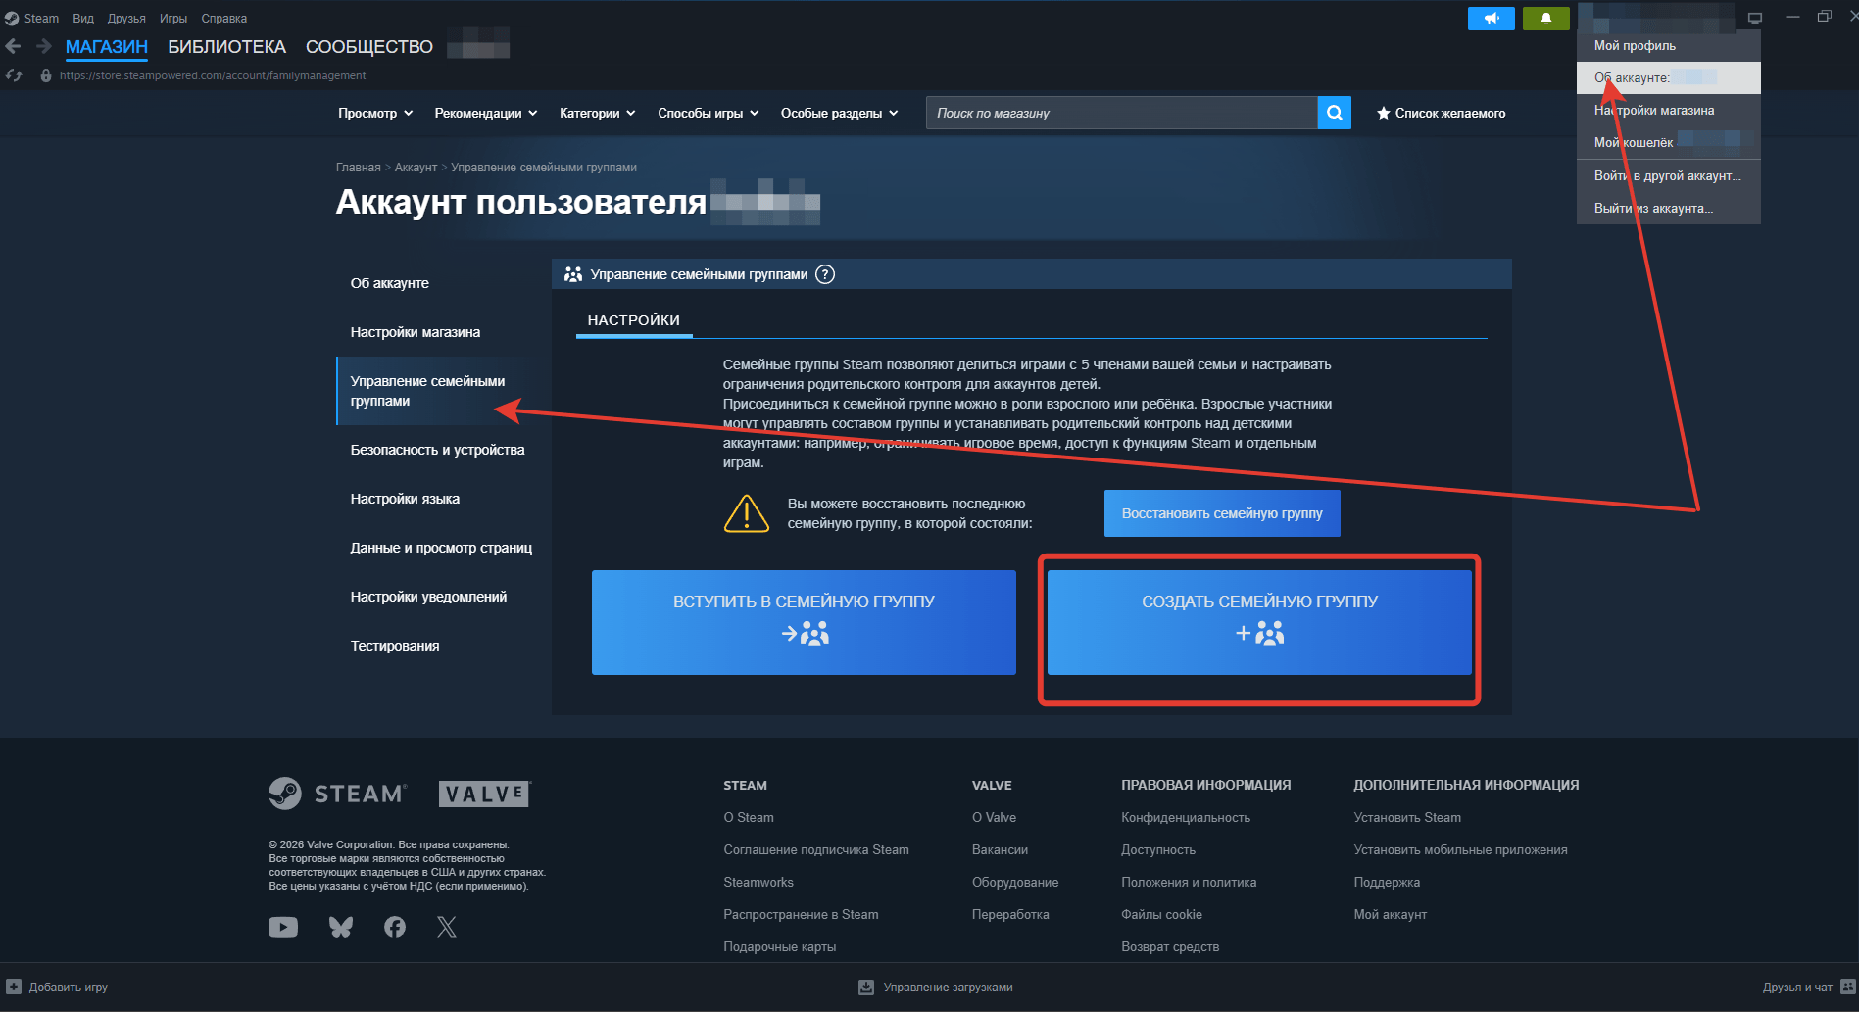Open the Игры menu
This screenshot has width=1859, height=1012.
173,19
